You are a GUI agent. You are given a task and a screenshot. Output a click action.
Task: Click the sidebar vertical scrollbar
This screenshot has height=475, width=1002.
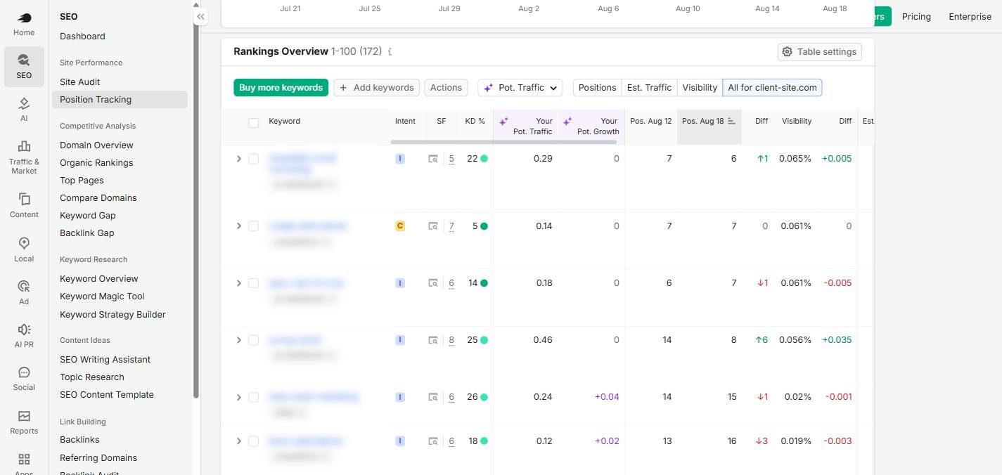[x=196, y=204]
